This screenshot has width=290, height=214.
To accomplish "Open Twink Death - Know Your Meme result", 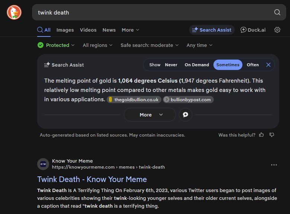I will coord(92,179).
